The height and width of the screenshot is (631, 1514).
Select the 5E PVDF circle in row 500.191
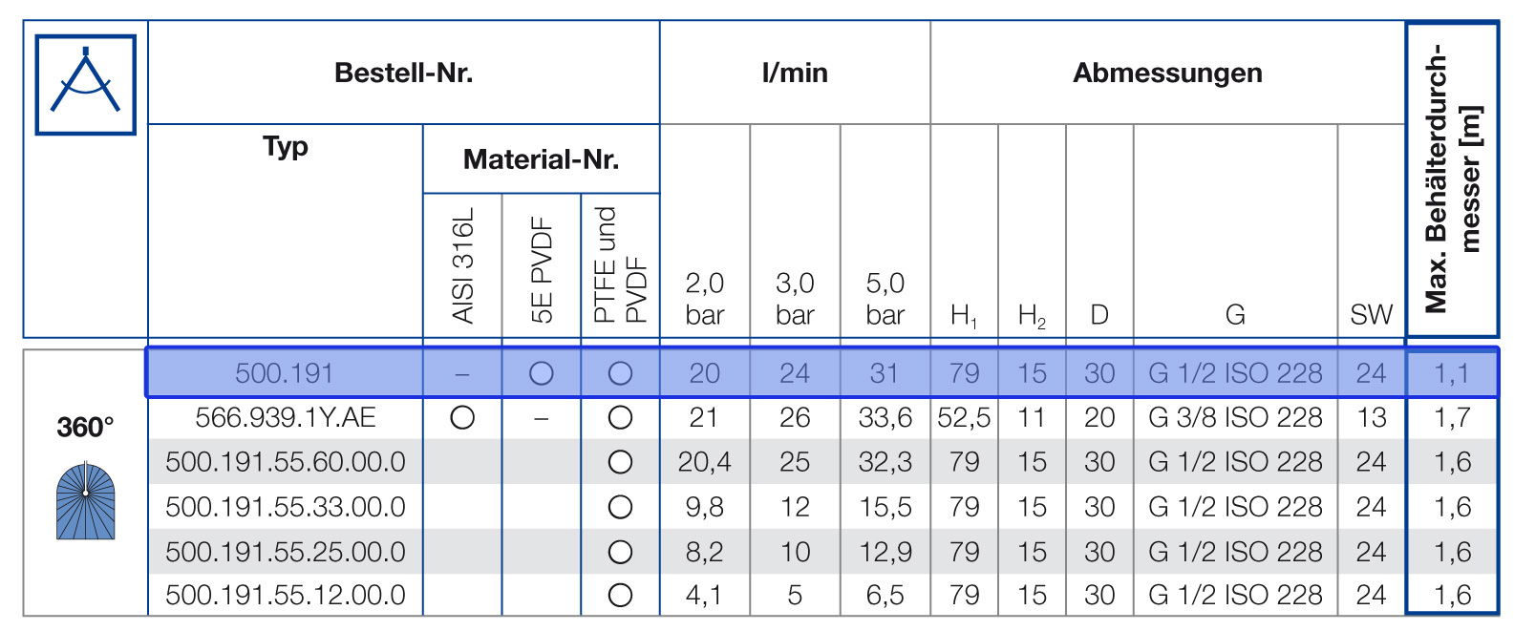[542, 373]
